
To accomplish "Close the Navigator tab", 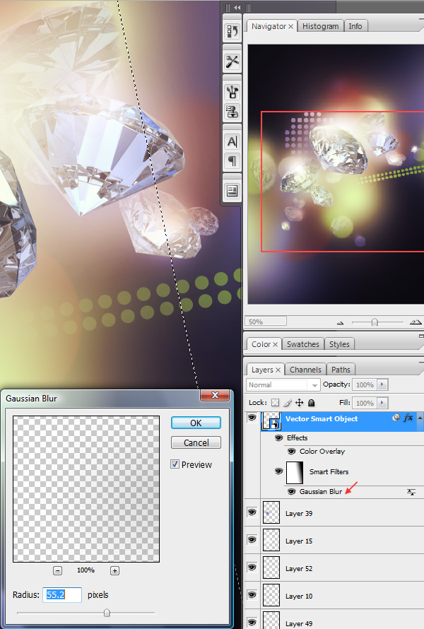I will pos(291,26).
